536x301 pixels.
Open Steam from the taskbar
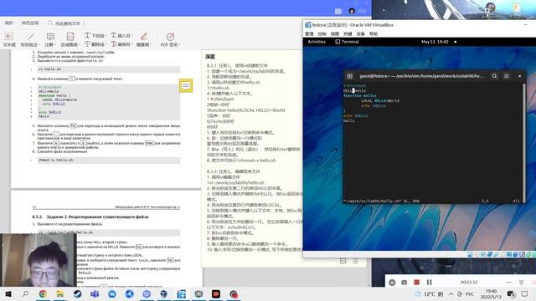pos(78,293)
